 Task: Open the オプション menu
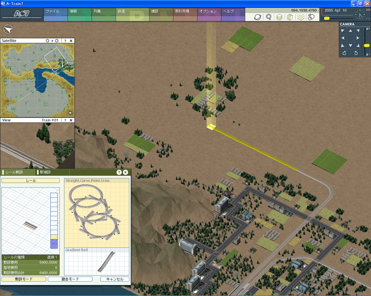209,14
